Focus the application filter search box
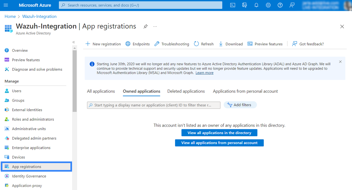 tap(154, 105)
